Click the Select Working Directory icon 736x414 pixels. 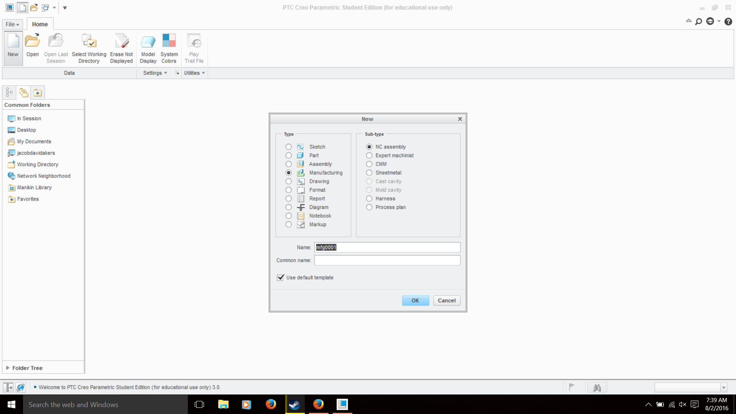(x=89, y=41)
